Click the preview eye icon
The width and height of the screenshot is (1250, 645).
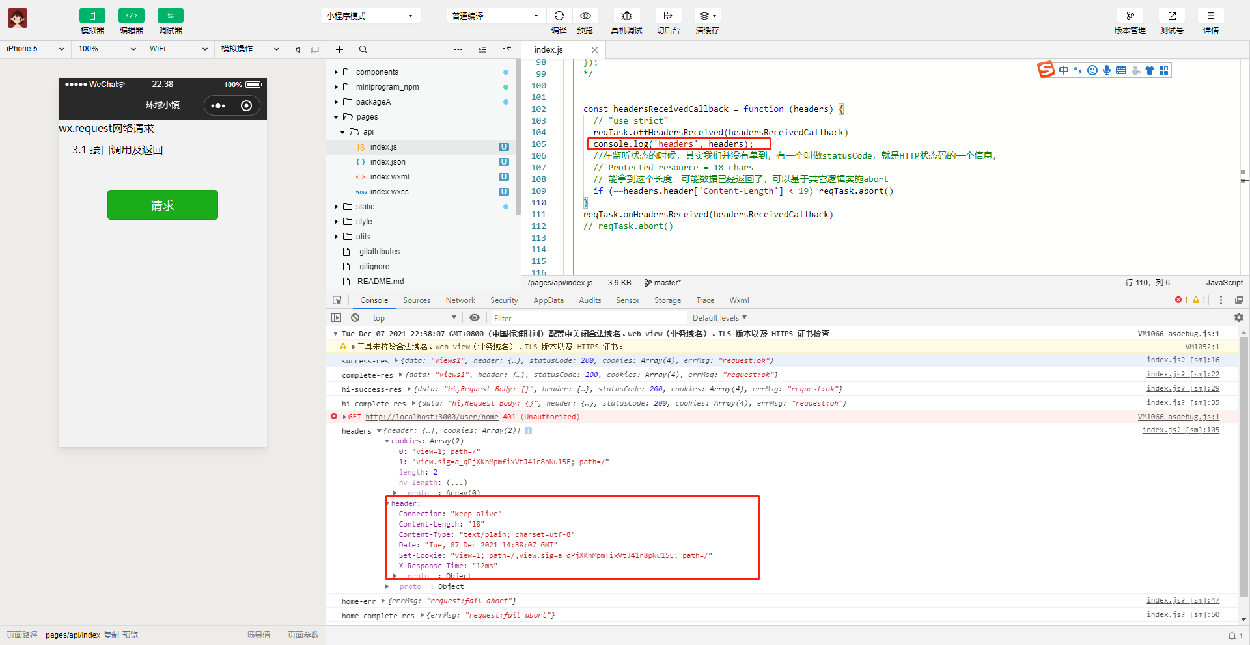[585, 16]
